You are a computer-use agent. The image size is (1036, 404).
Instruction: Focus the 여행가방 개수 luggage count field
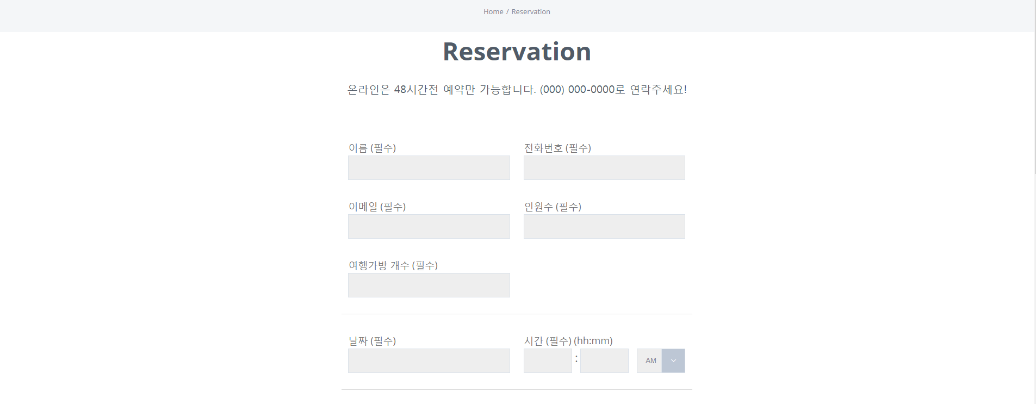pyautogui.click(x=429, y=285)
